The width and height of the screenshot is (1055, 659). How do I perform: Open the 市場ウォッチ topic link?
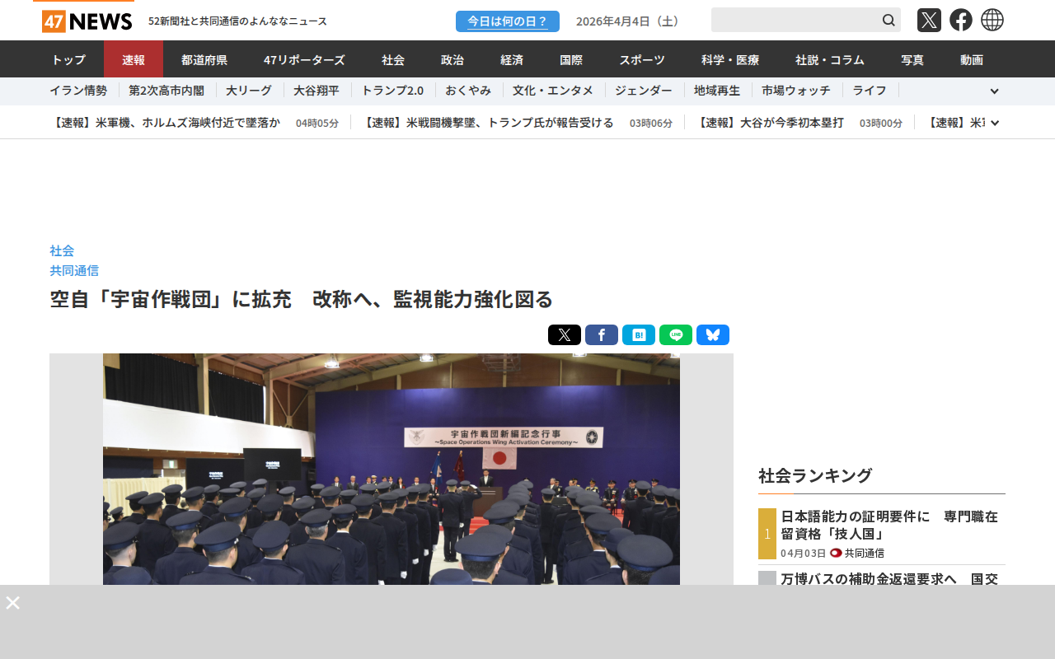point(796,91)
